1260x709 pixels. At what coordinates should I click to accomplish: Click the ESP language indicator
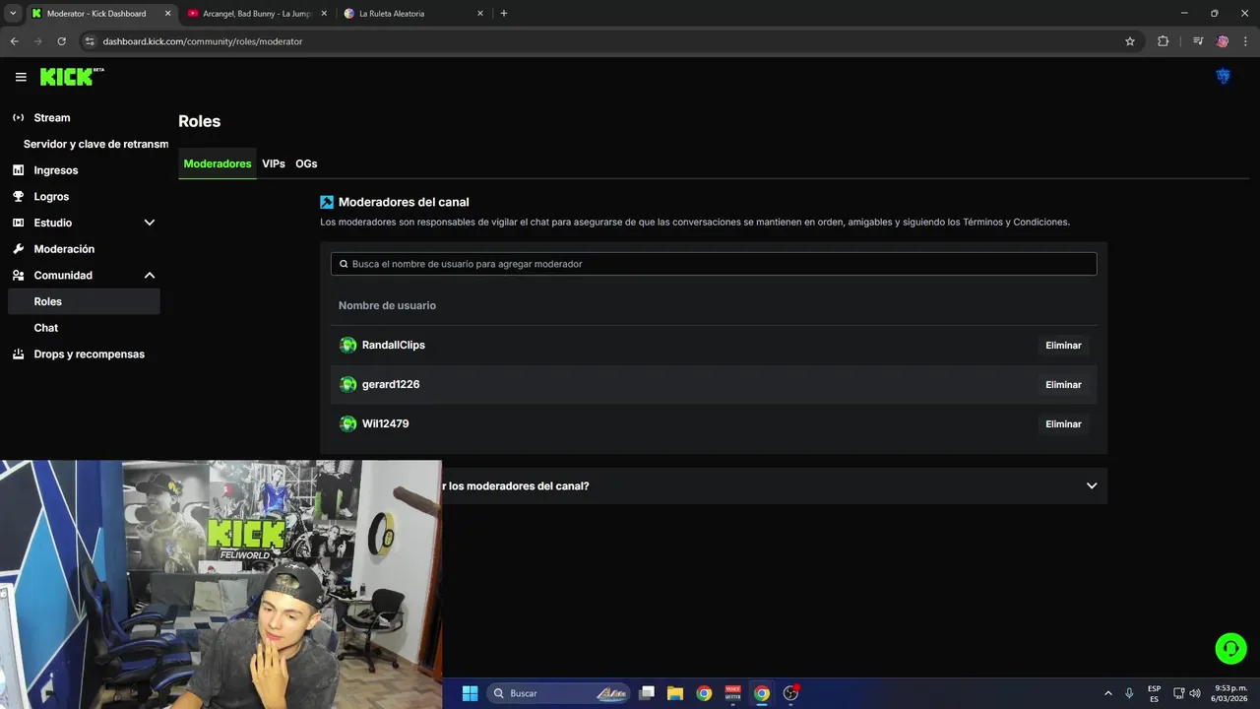pos(1154,693)
